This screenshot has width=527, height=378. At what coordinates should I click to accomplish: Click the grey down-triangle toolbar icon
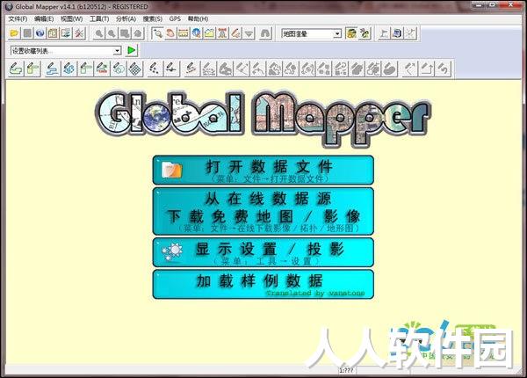pos(249,33)
